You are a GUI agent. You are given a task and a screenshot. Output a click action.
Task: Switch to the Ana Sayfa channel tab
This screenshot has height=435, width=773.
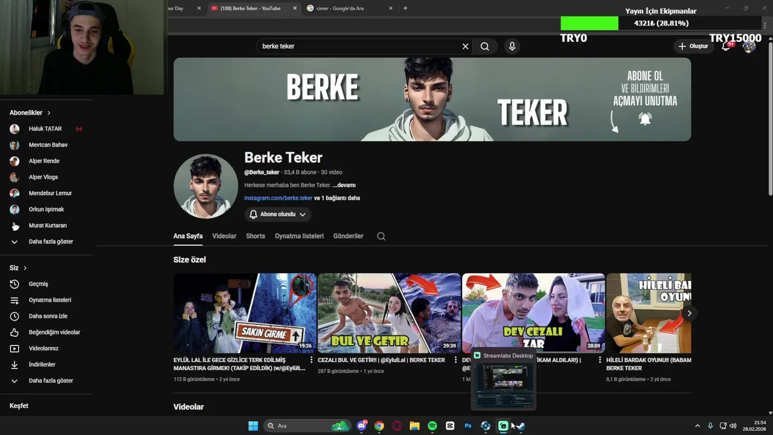click(188, 236)
